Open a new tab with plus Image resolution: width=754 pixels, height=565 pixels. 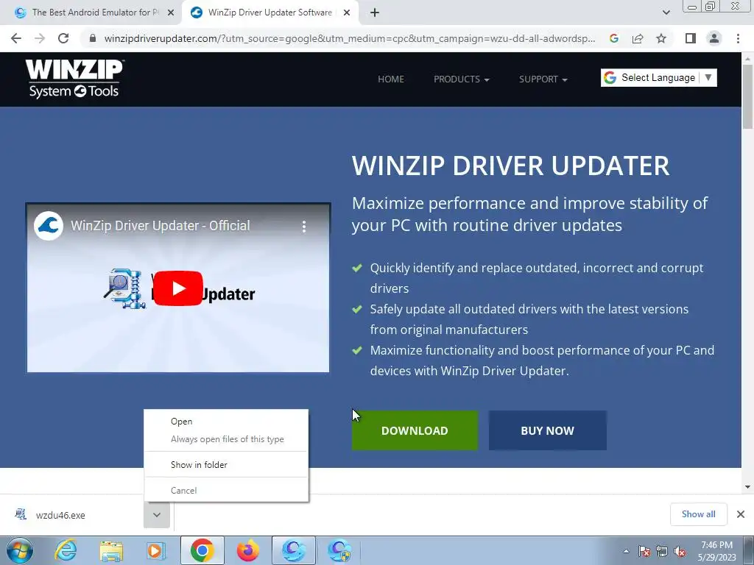pos(375,13)
